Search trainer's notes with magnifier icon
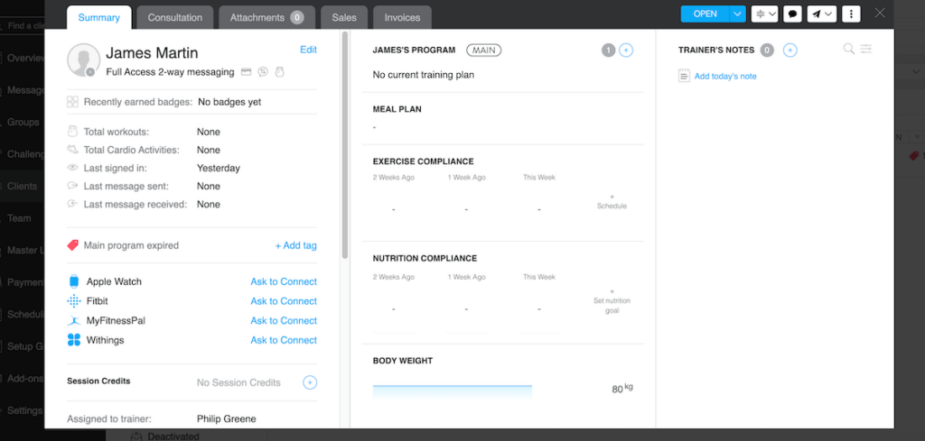 tap(848, 50)
